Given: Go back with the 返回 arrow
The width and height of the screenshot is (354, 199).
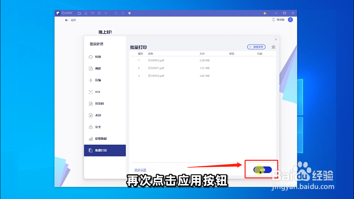Looking at the screenshot, I should point(71,20).
